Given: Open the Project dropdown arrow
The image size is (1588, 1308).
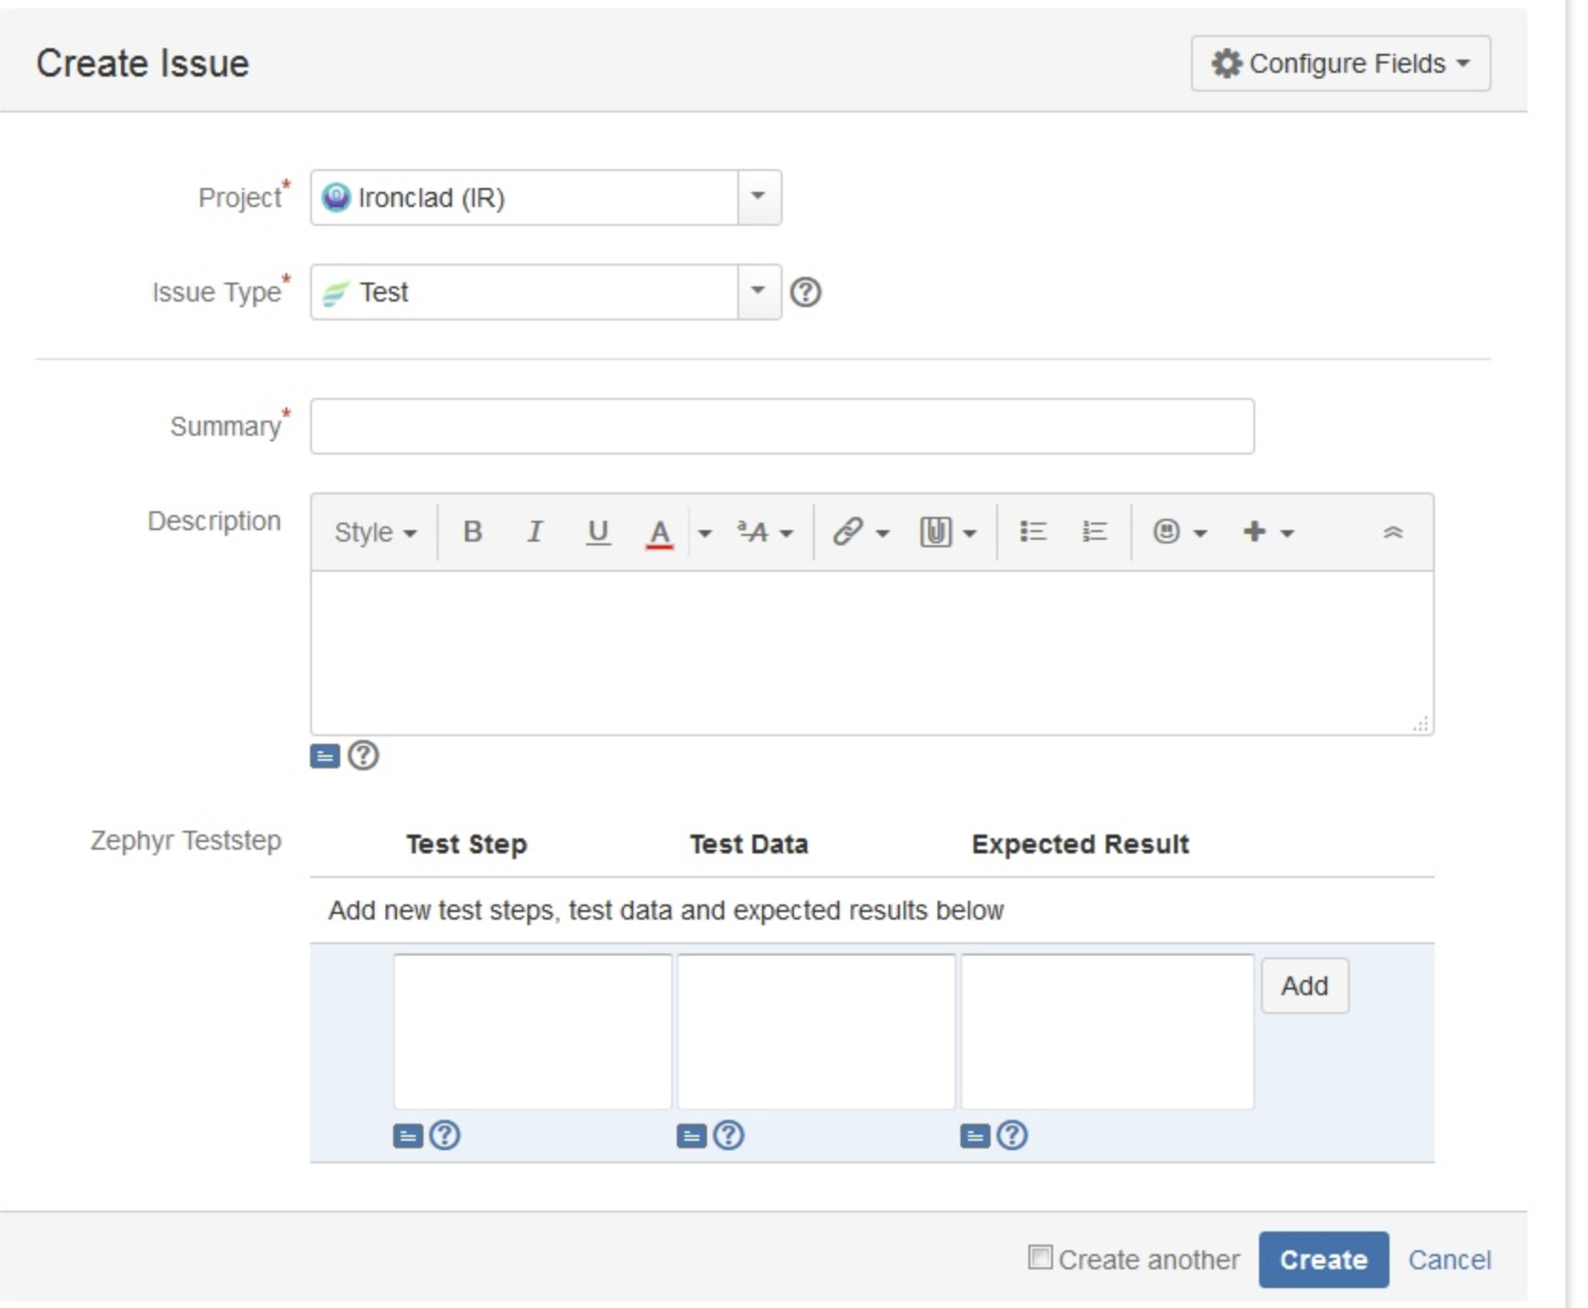Looking at the screenshot, I should pyautogui.click(x=759, y=198).
